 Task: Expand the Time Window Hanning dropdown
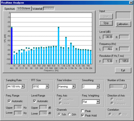pos(73,86)
